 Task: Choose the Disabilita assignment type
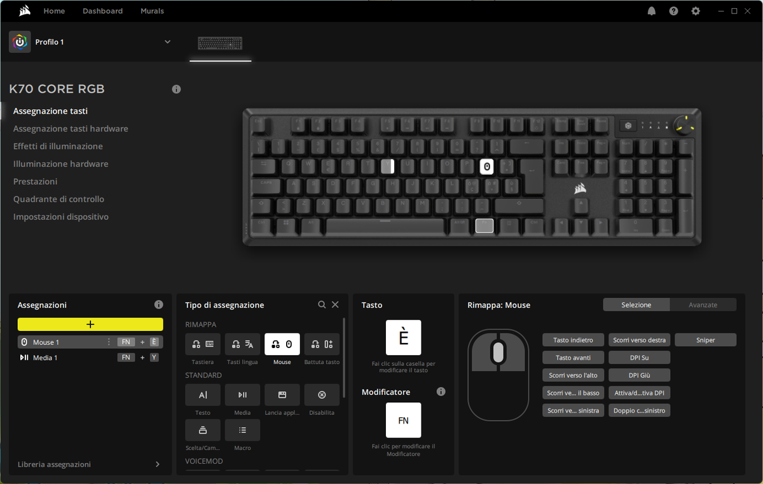[x=322, y=394]
